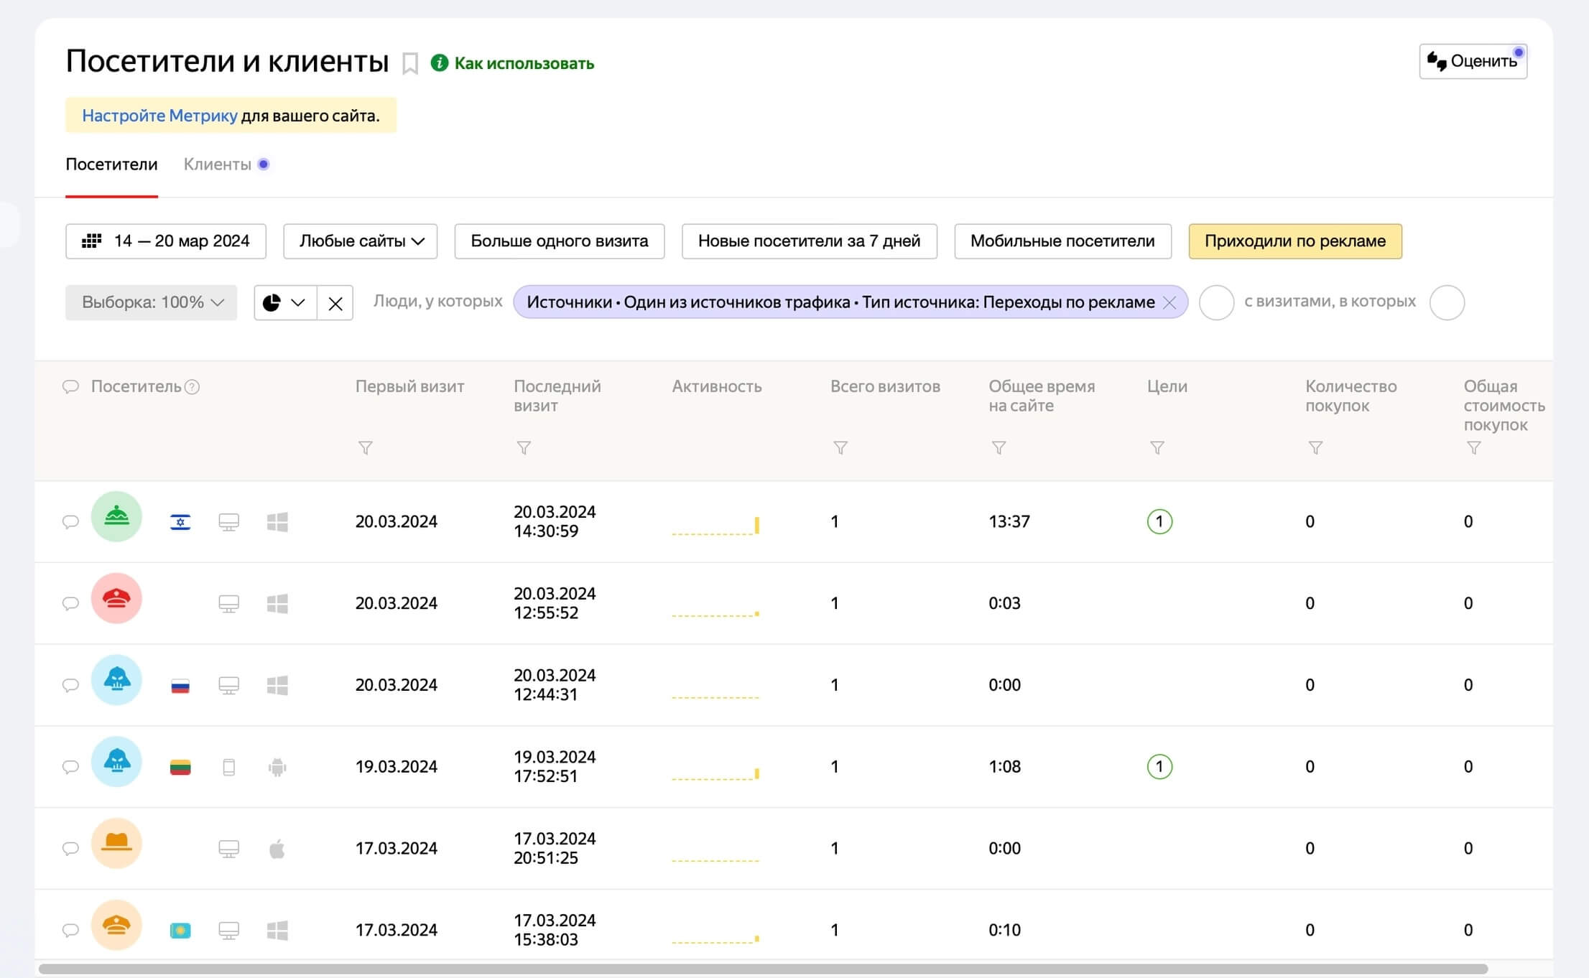This screenshot has width=1589, height=978.
Task: Apply the 'Мобильные посетители' preset filter
Action: click(x=1063, y=241)
